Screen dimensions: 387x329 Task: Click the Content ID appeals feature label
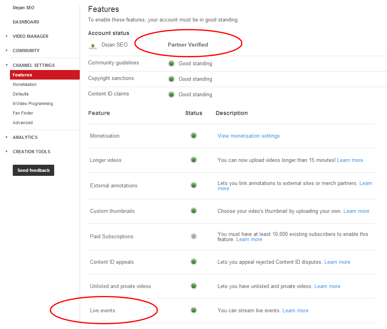[x=112, y=262]
